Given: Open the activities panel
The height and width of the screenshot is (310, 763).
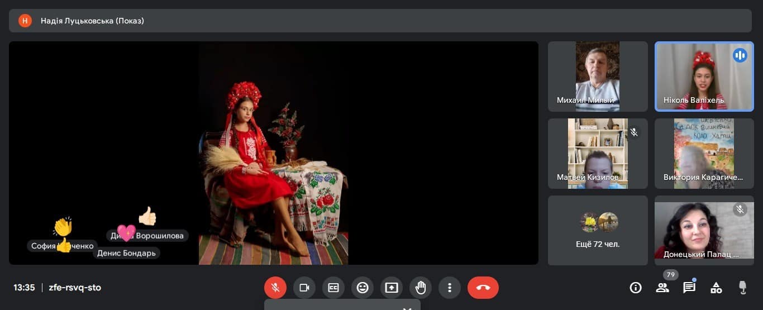Looking at the screenshot, I should coord(716,288).
